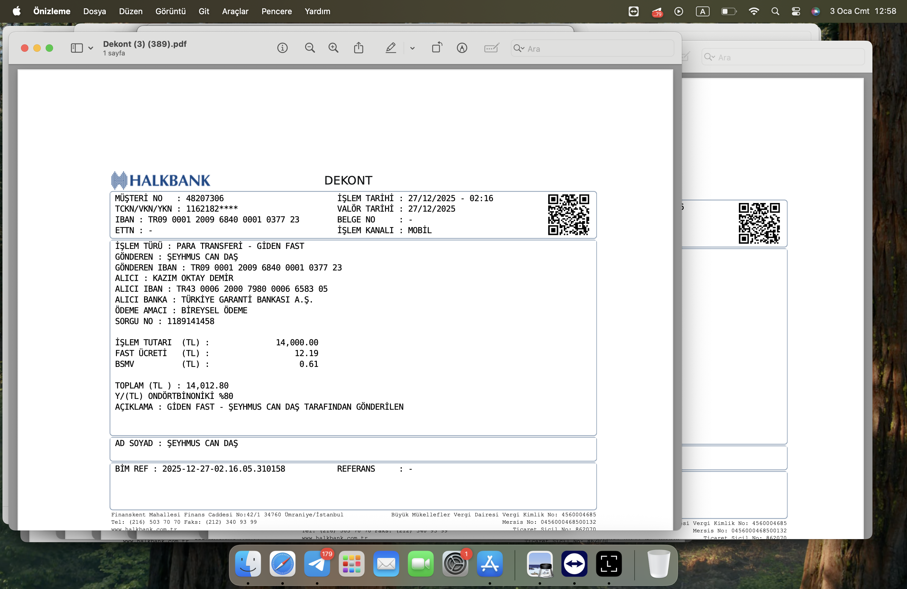Image resolution: width=907 pixels, height=589 pixels.
Task: Open the Görüntü menu
Action: [x=170, y=11]
